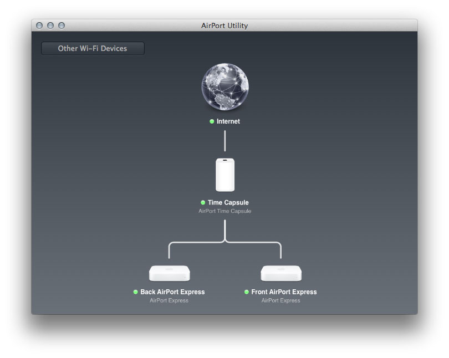Select the Time Capsule device icon

225,175
